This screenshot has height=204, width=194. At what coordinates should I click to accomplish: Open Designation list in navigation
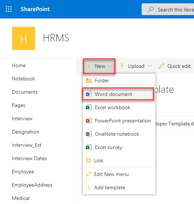point(25,132)
